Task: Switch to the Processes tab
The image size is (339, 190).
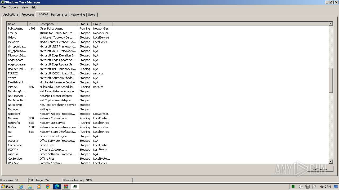Action: [x=28, y=15]
